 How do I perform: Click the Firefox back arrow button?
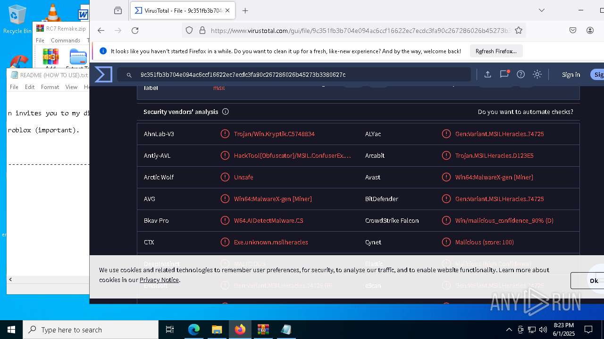tap(101, 30)
